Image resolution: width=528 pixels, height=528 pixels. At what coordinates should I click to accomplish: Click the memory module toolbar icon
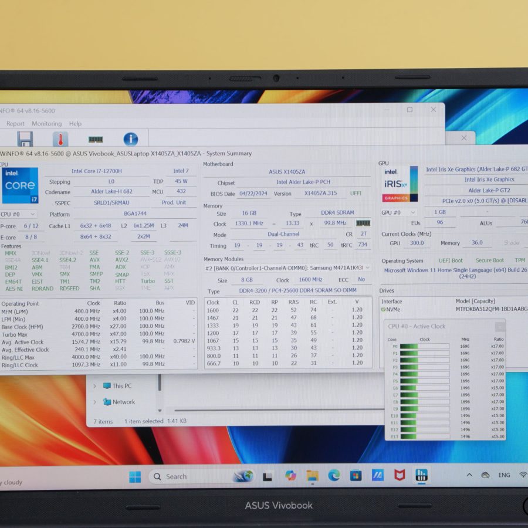pyautogui.click(x=95, y=139)
